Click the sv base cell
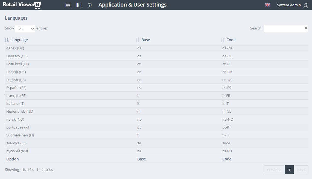 click(139, 143)
